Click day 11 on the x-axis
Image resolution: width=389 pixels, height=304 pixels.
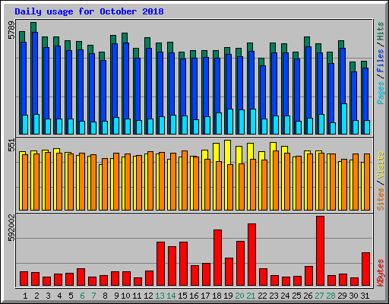click(x=137, y=296)
